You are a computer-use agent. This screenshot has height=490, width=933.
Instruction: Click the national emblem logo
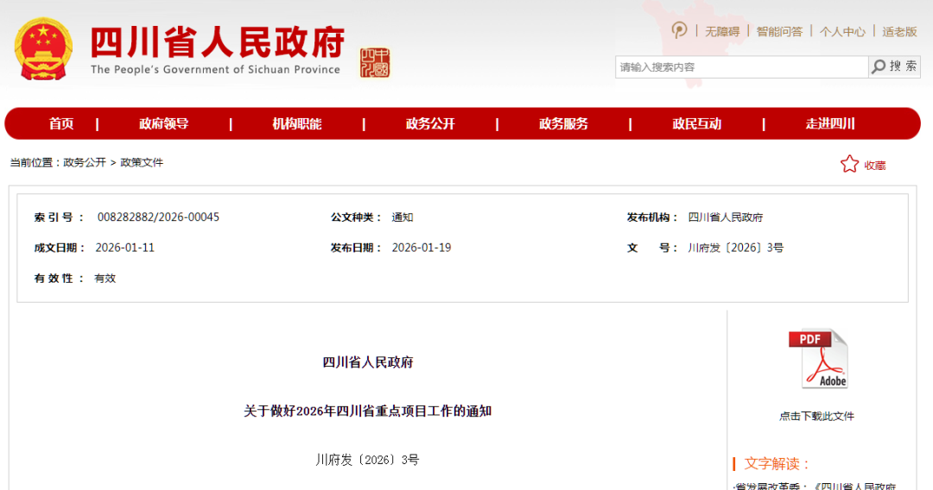(x=43, y=48)
